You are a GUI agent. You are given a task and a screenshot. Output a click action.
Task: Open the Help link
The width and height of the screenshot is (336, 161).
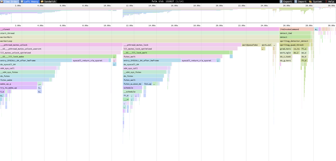(329, 1)
